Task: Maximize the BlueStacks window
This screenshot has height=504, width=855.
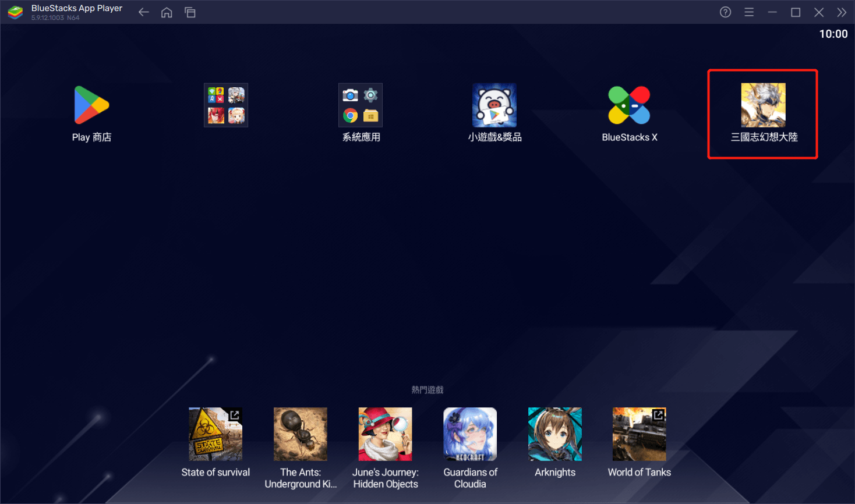Action: pos(796,12)
